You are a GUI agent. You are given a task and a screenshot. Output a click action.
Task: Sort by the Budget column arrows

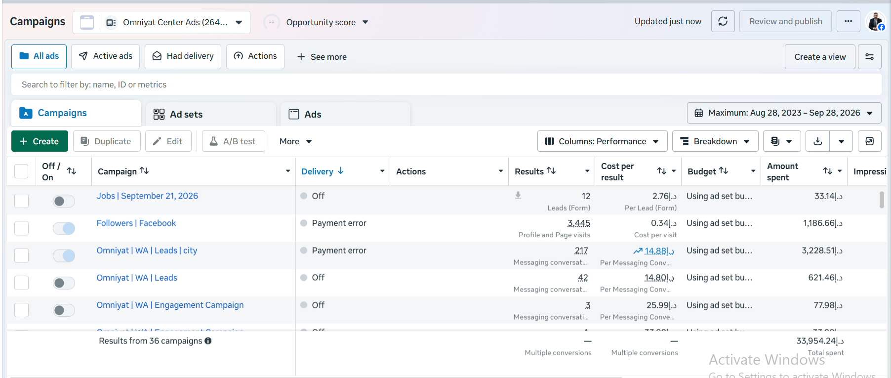[x=724, y=170]
